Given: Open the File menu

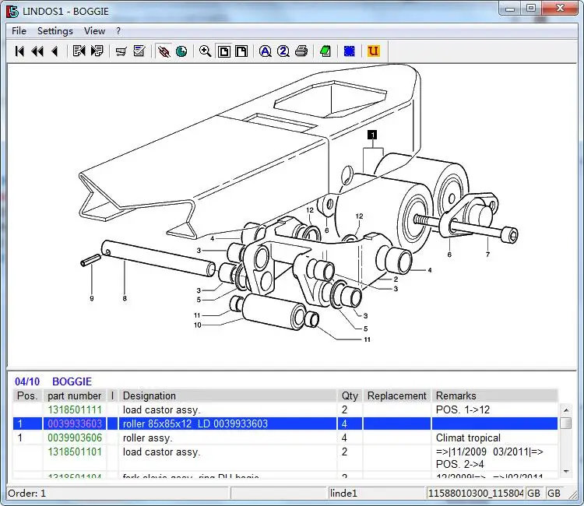Looking at the screenshot, I should point(19,31).
